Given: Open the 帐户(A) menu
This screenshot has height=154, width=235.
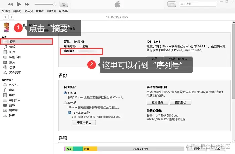Looking at the screenshot, I should click(52, 11).
